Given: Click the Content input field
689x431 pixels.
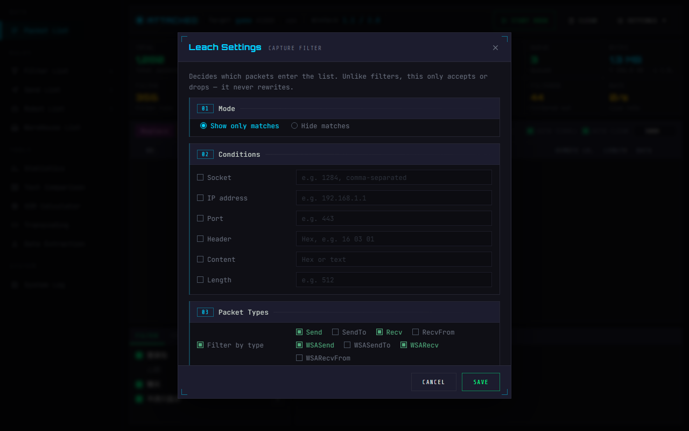Looking at the screenshot, I should (x=394, y=259).
